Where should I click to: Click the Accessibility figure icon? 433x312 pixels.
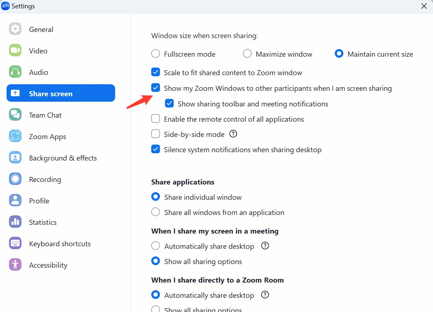coord(15,265)
